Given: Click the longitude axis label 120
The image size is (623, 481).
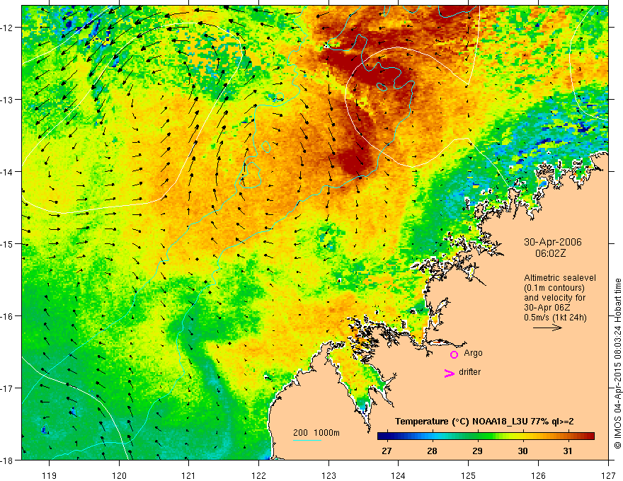Looking at the screenshot, I should pos(119,475).
